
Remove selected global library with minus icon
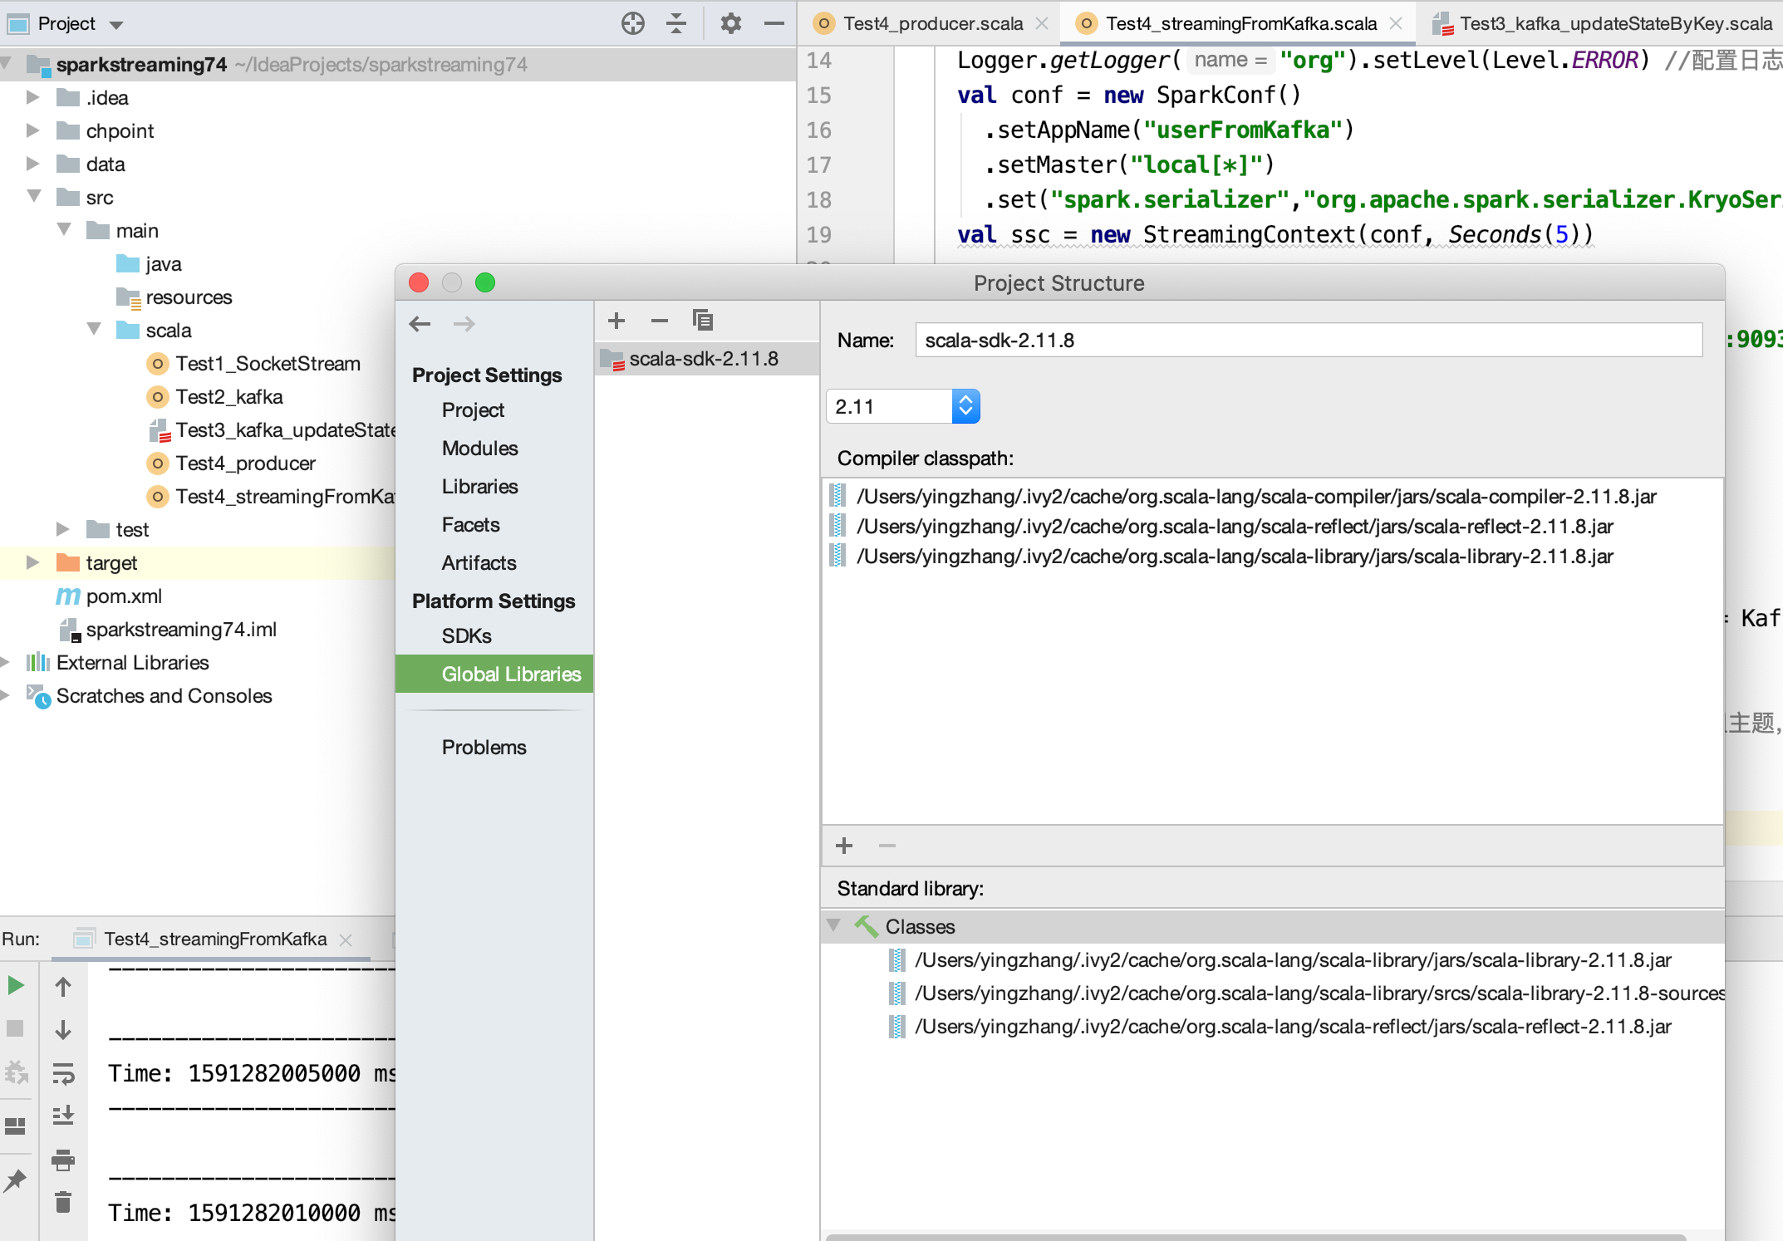660,321
